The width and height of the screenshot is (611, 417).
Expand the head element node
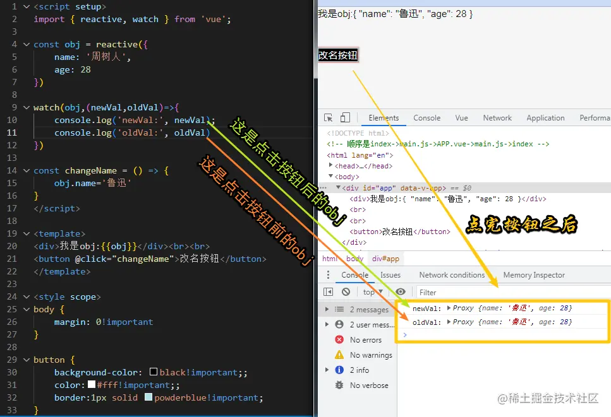(x=331, y=165)
